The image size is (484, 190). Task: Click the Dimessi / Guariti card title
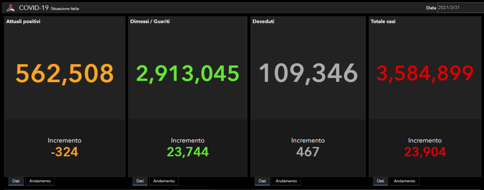point(150,21)
